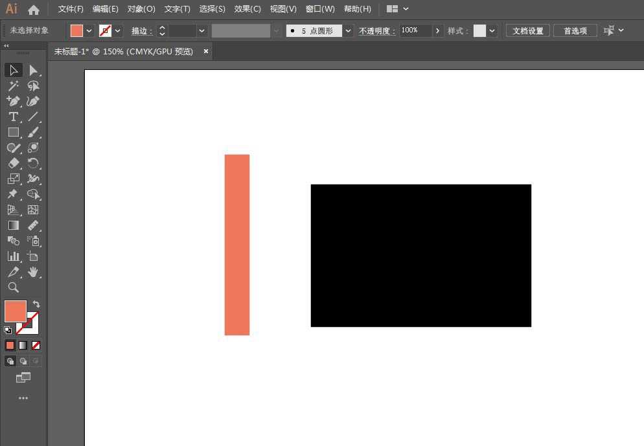
Task: Open the 效果(C) menu
Action: coord(247,9)
